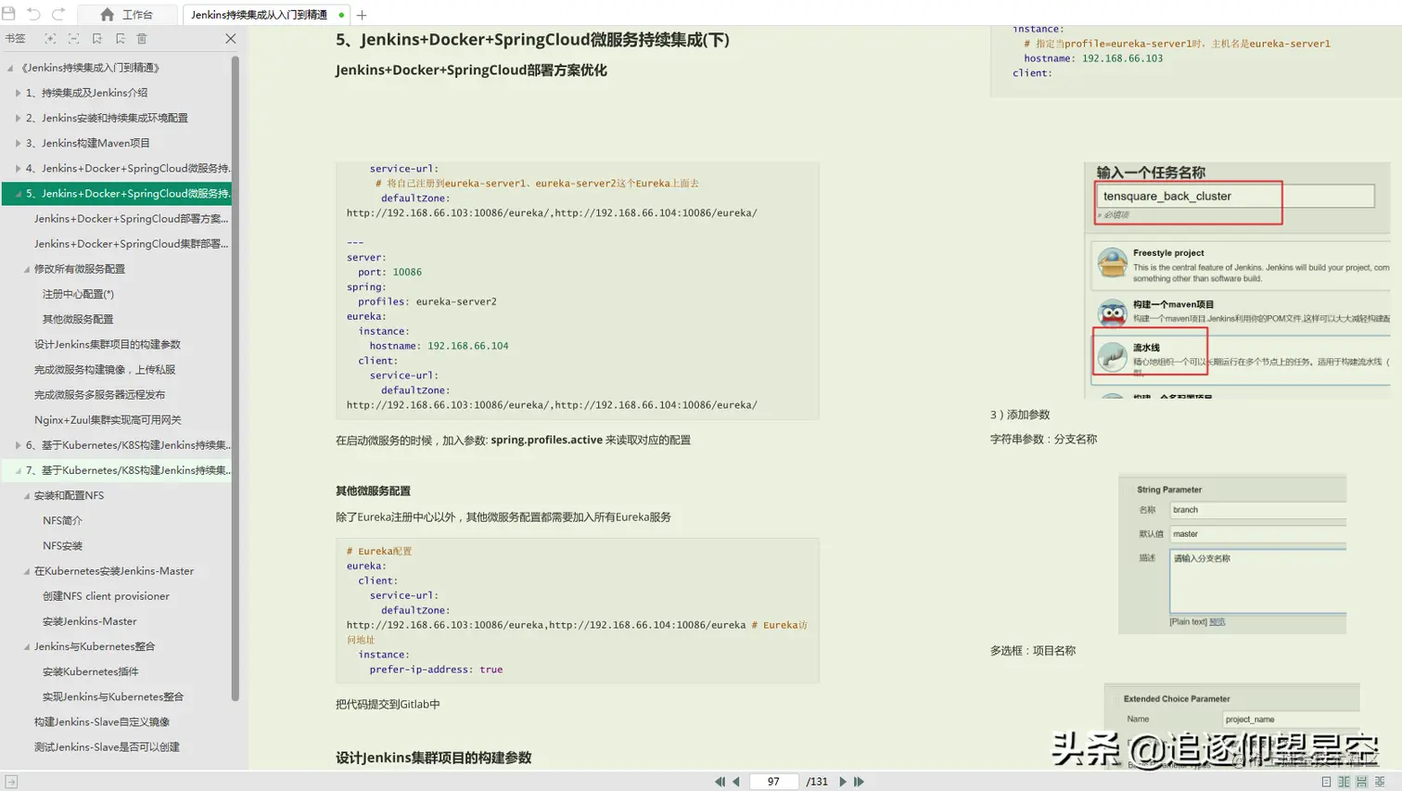Open the 工作台 home tab

pos(127,15)
